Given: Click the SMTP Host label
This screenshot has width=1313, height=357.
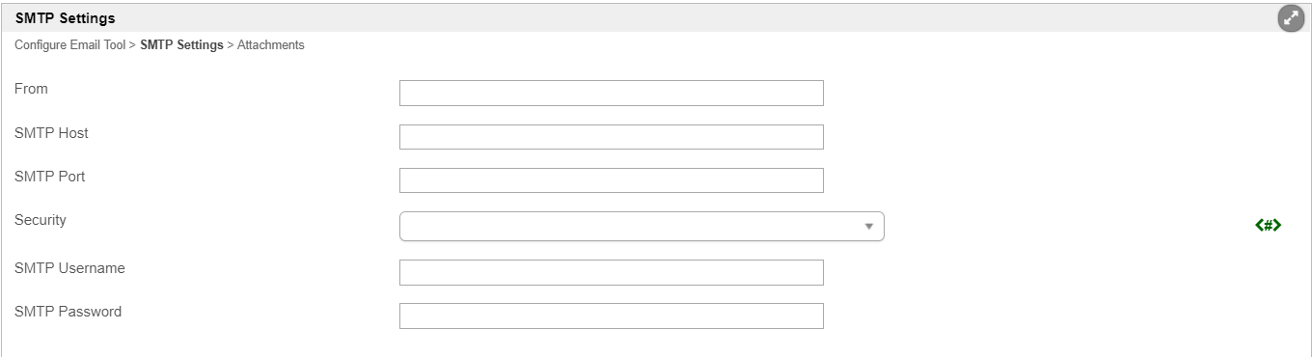Looking at the screenshot, I should coord(51,133).
